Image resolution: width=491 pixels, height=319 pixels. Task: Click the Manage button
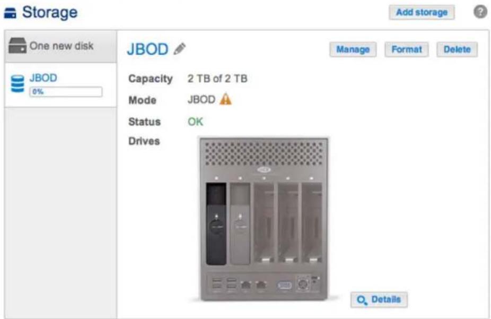coord(353,49)
